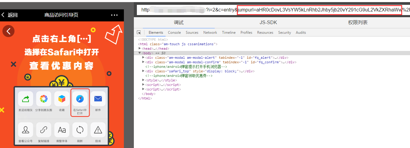410x148 pixels.
Task: Select the 权限列表 tab
Action: click(x=358, y=23)
